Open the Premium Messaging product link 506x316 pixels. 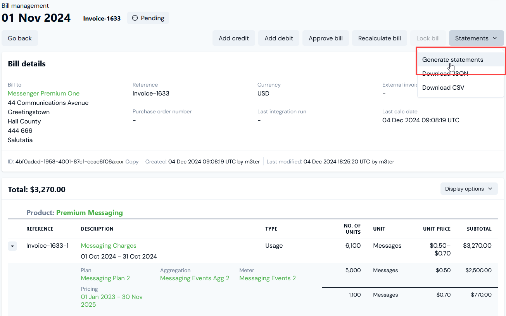coord(89,213)
